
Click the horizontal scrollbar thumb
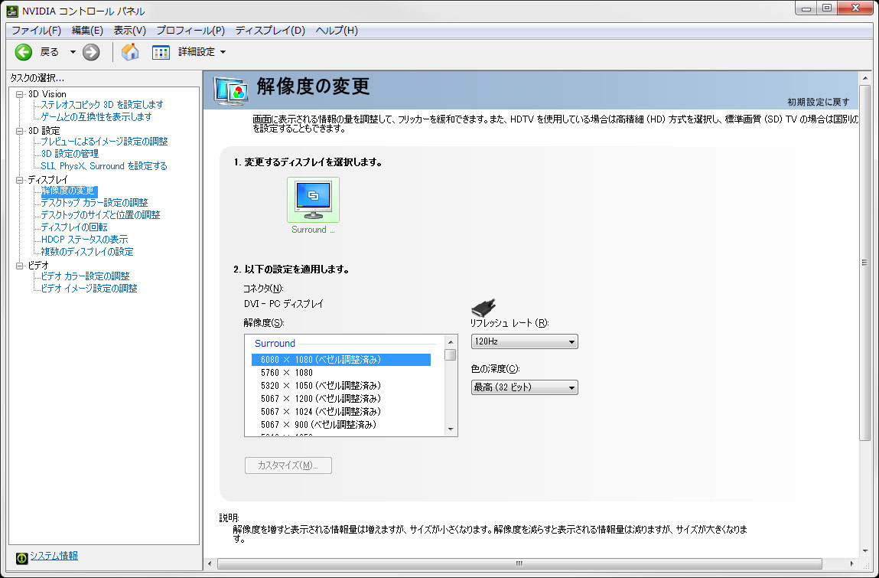tap(519, 563)
